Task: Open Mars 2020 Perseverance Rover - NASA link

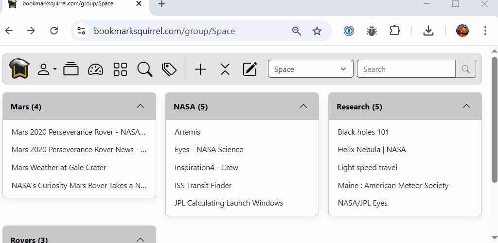Action: [79, 132]
